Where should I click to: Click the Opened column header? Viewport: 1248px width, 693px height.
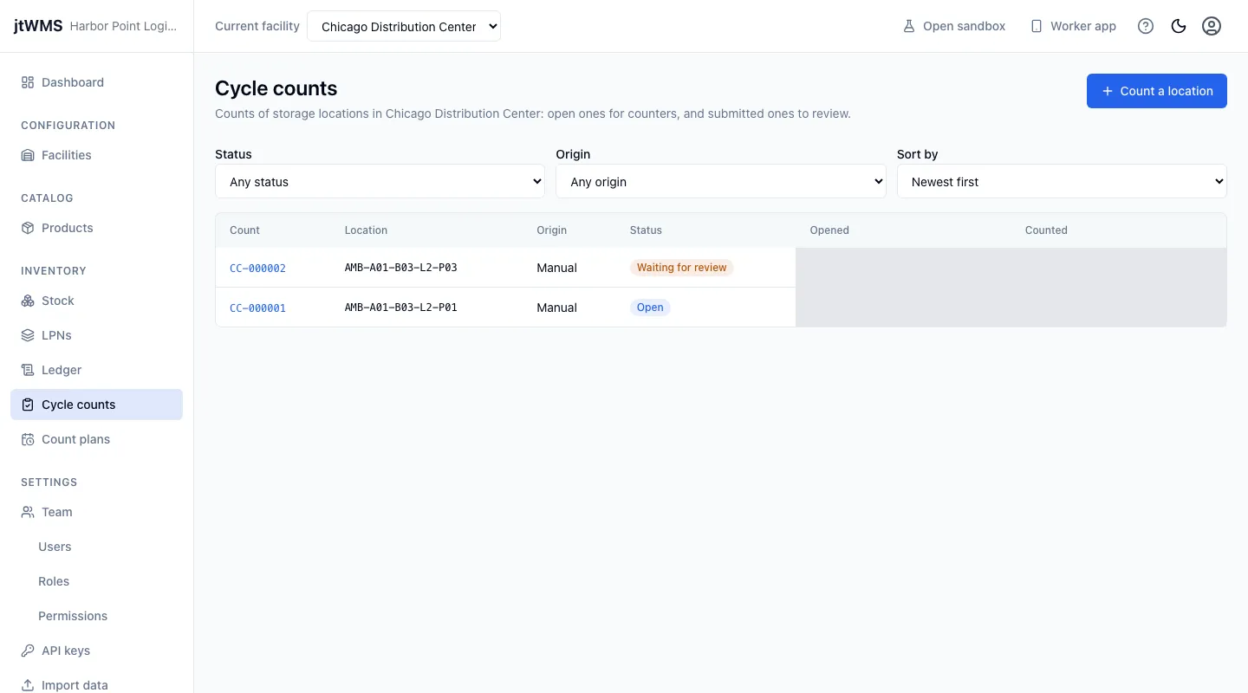pos(829,230)
